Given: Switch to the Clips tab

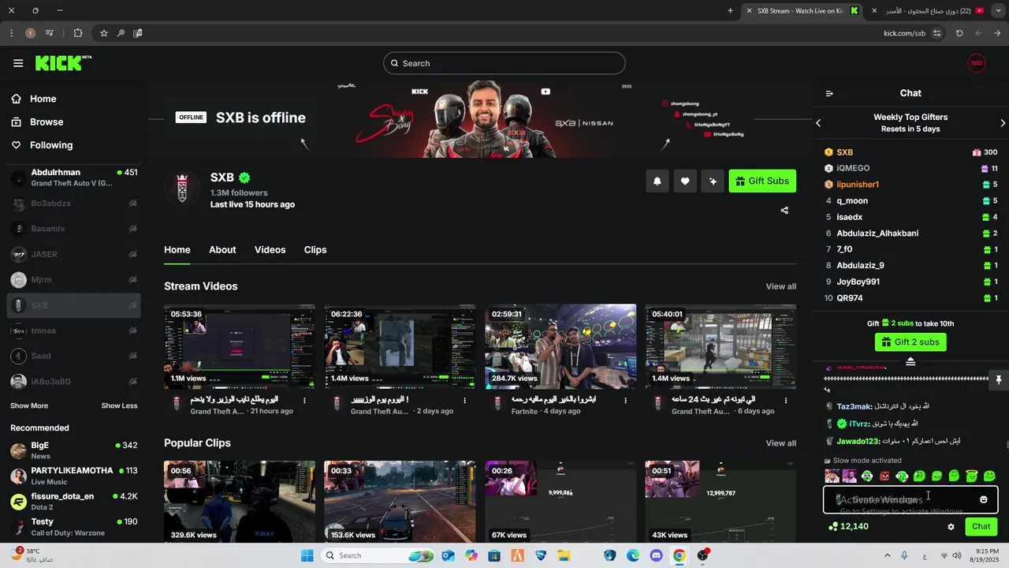Looking at the screenshot, I should (315, 249).
